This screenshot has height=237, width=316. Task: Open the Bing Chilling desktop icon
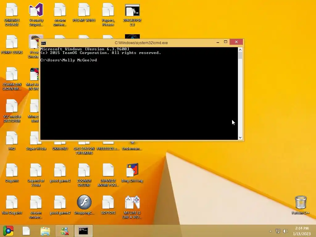click(132, 173)
